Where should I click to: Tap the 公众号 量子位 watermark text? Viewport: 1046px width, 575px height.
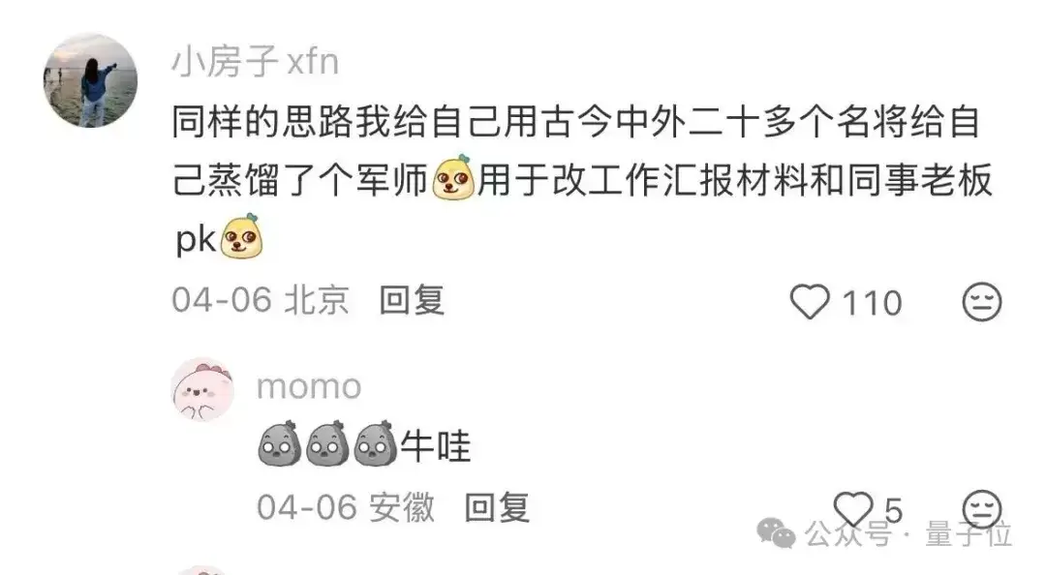click(908, 534)
